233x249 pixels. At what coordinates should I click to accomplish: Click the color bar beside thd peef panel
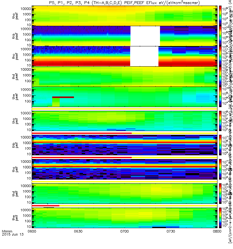click(x=220, y=77)
